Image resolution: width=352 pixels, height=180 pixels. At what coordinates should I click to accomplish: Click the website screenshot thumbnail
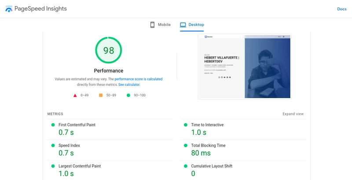click(x=245, y=66)
